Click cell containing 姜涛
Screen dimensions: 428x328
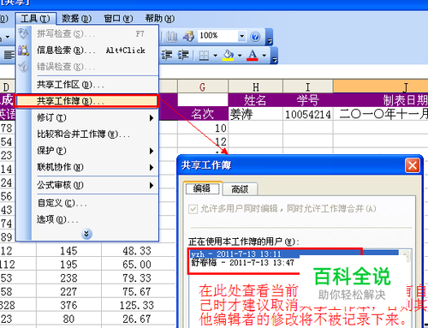[x=255, y=115]
